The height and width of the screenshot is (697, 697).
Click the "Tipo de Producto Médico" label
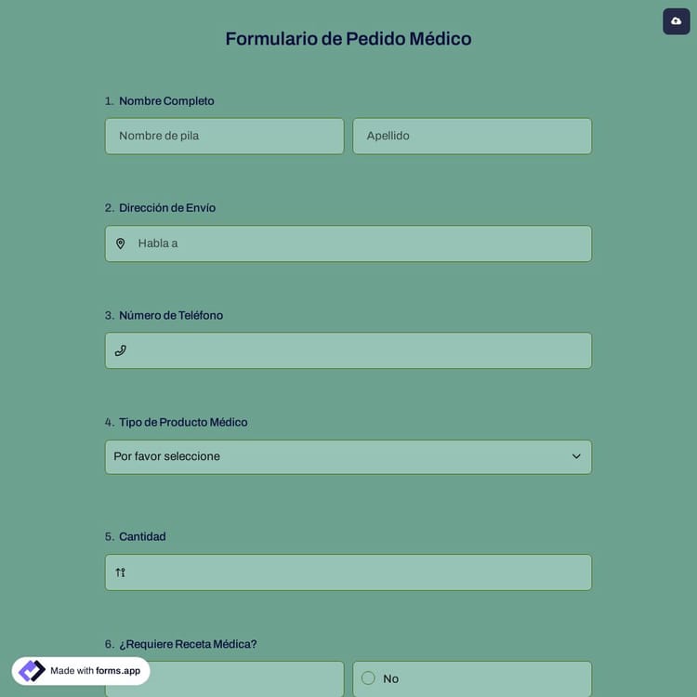[x=183, y=422]
